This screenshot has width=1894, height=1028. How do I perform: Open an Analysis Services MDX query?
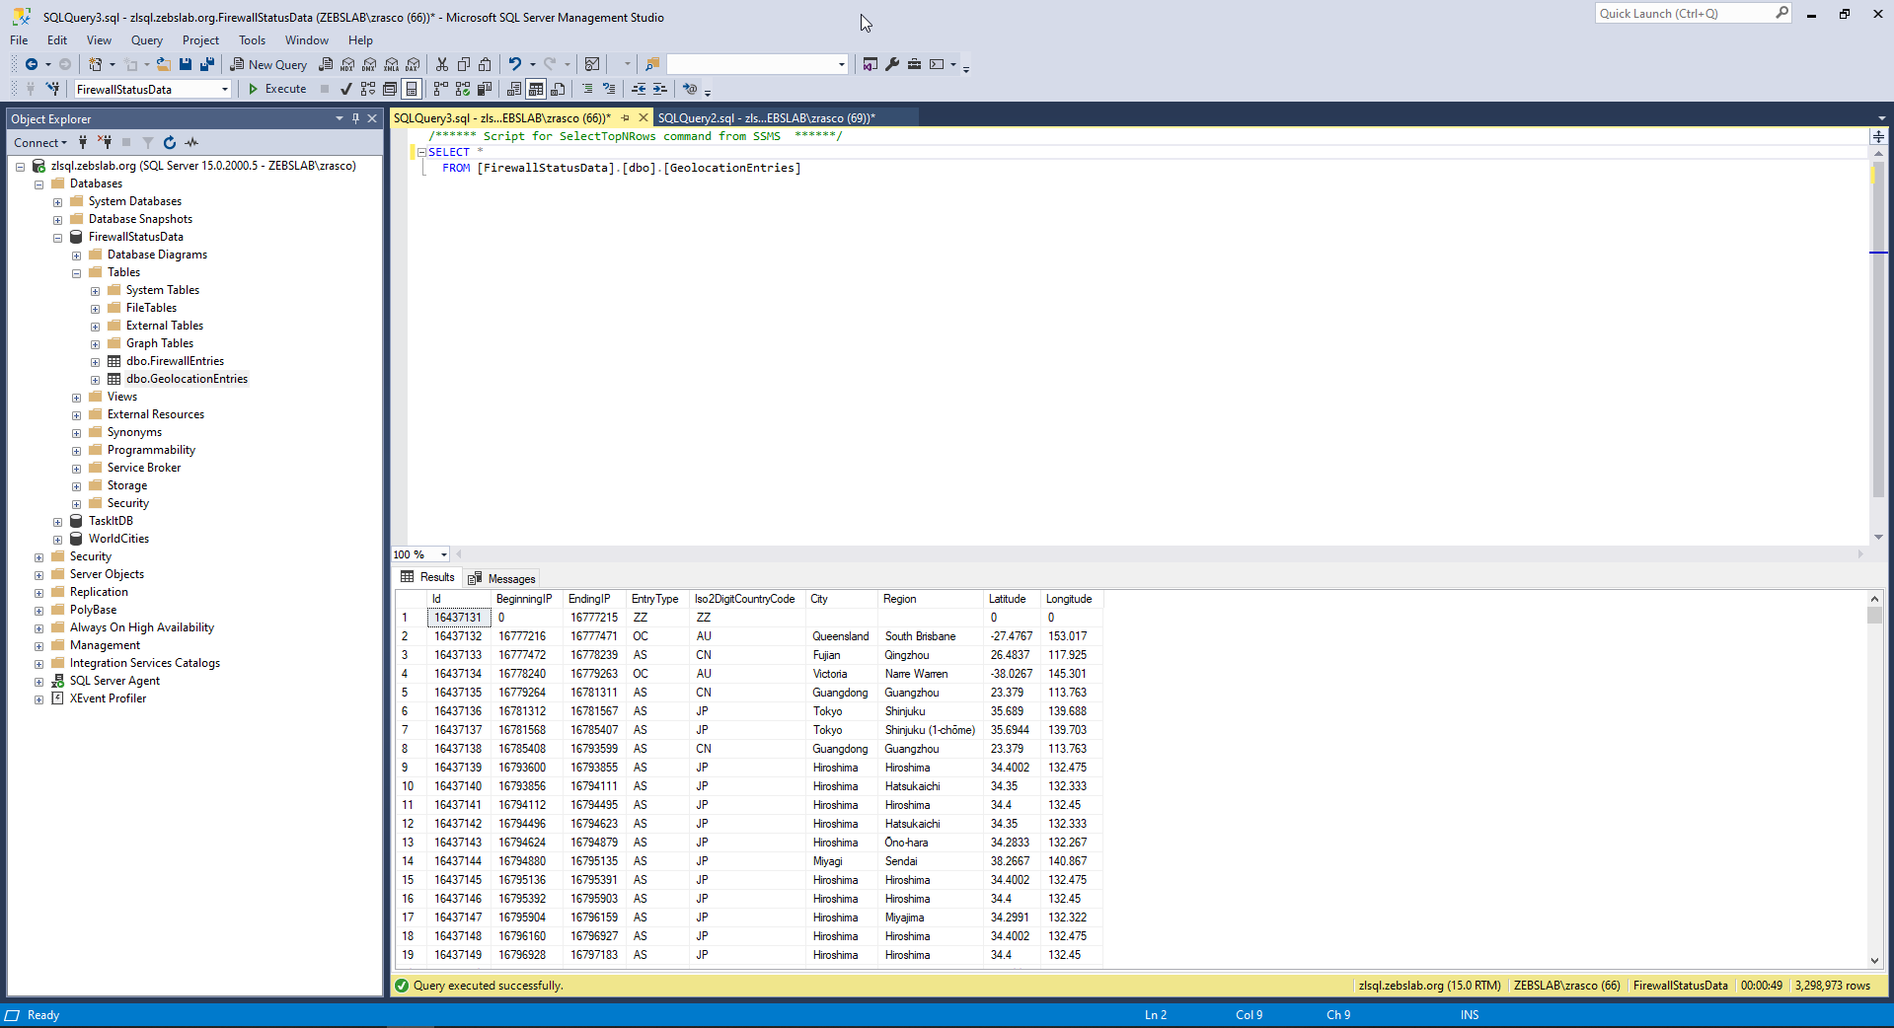point(347,64)
